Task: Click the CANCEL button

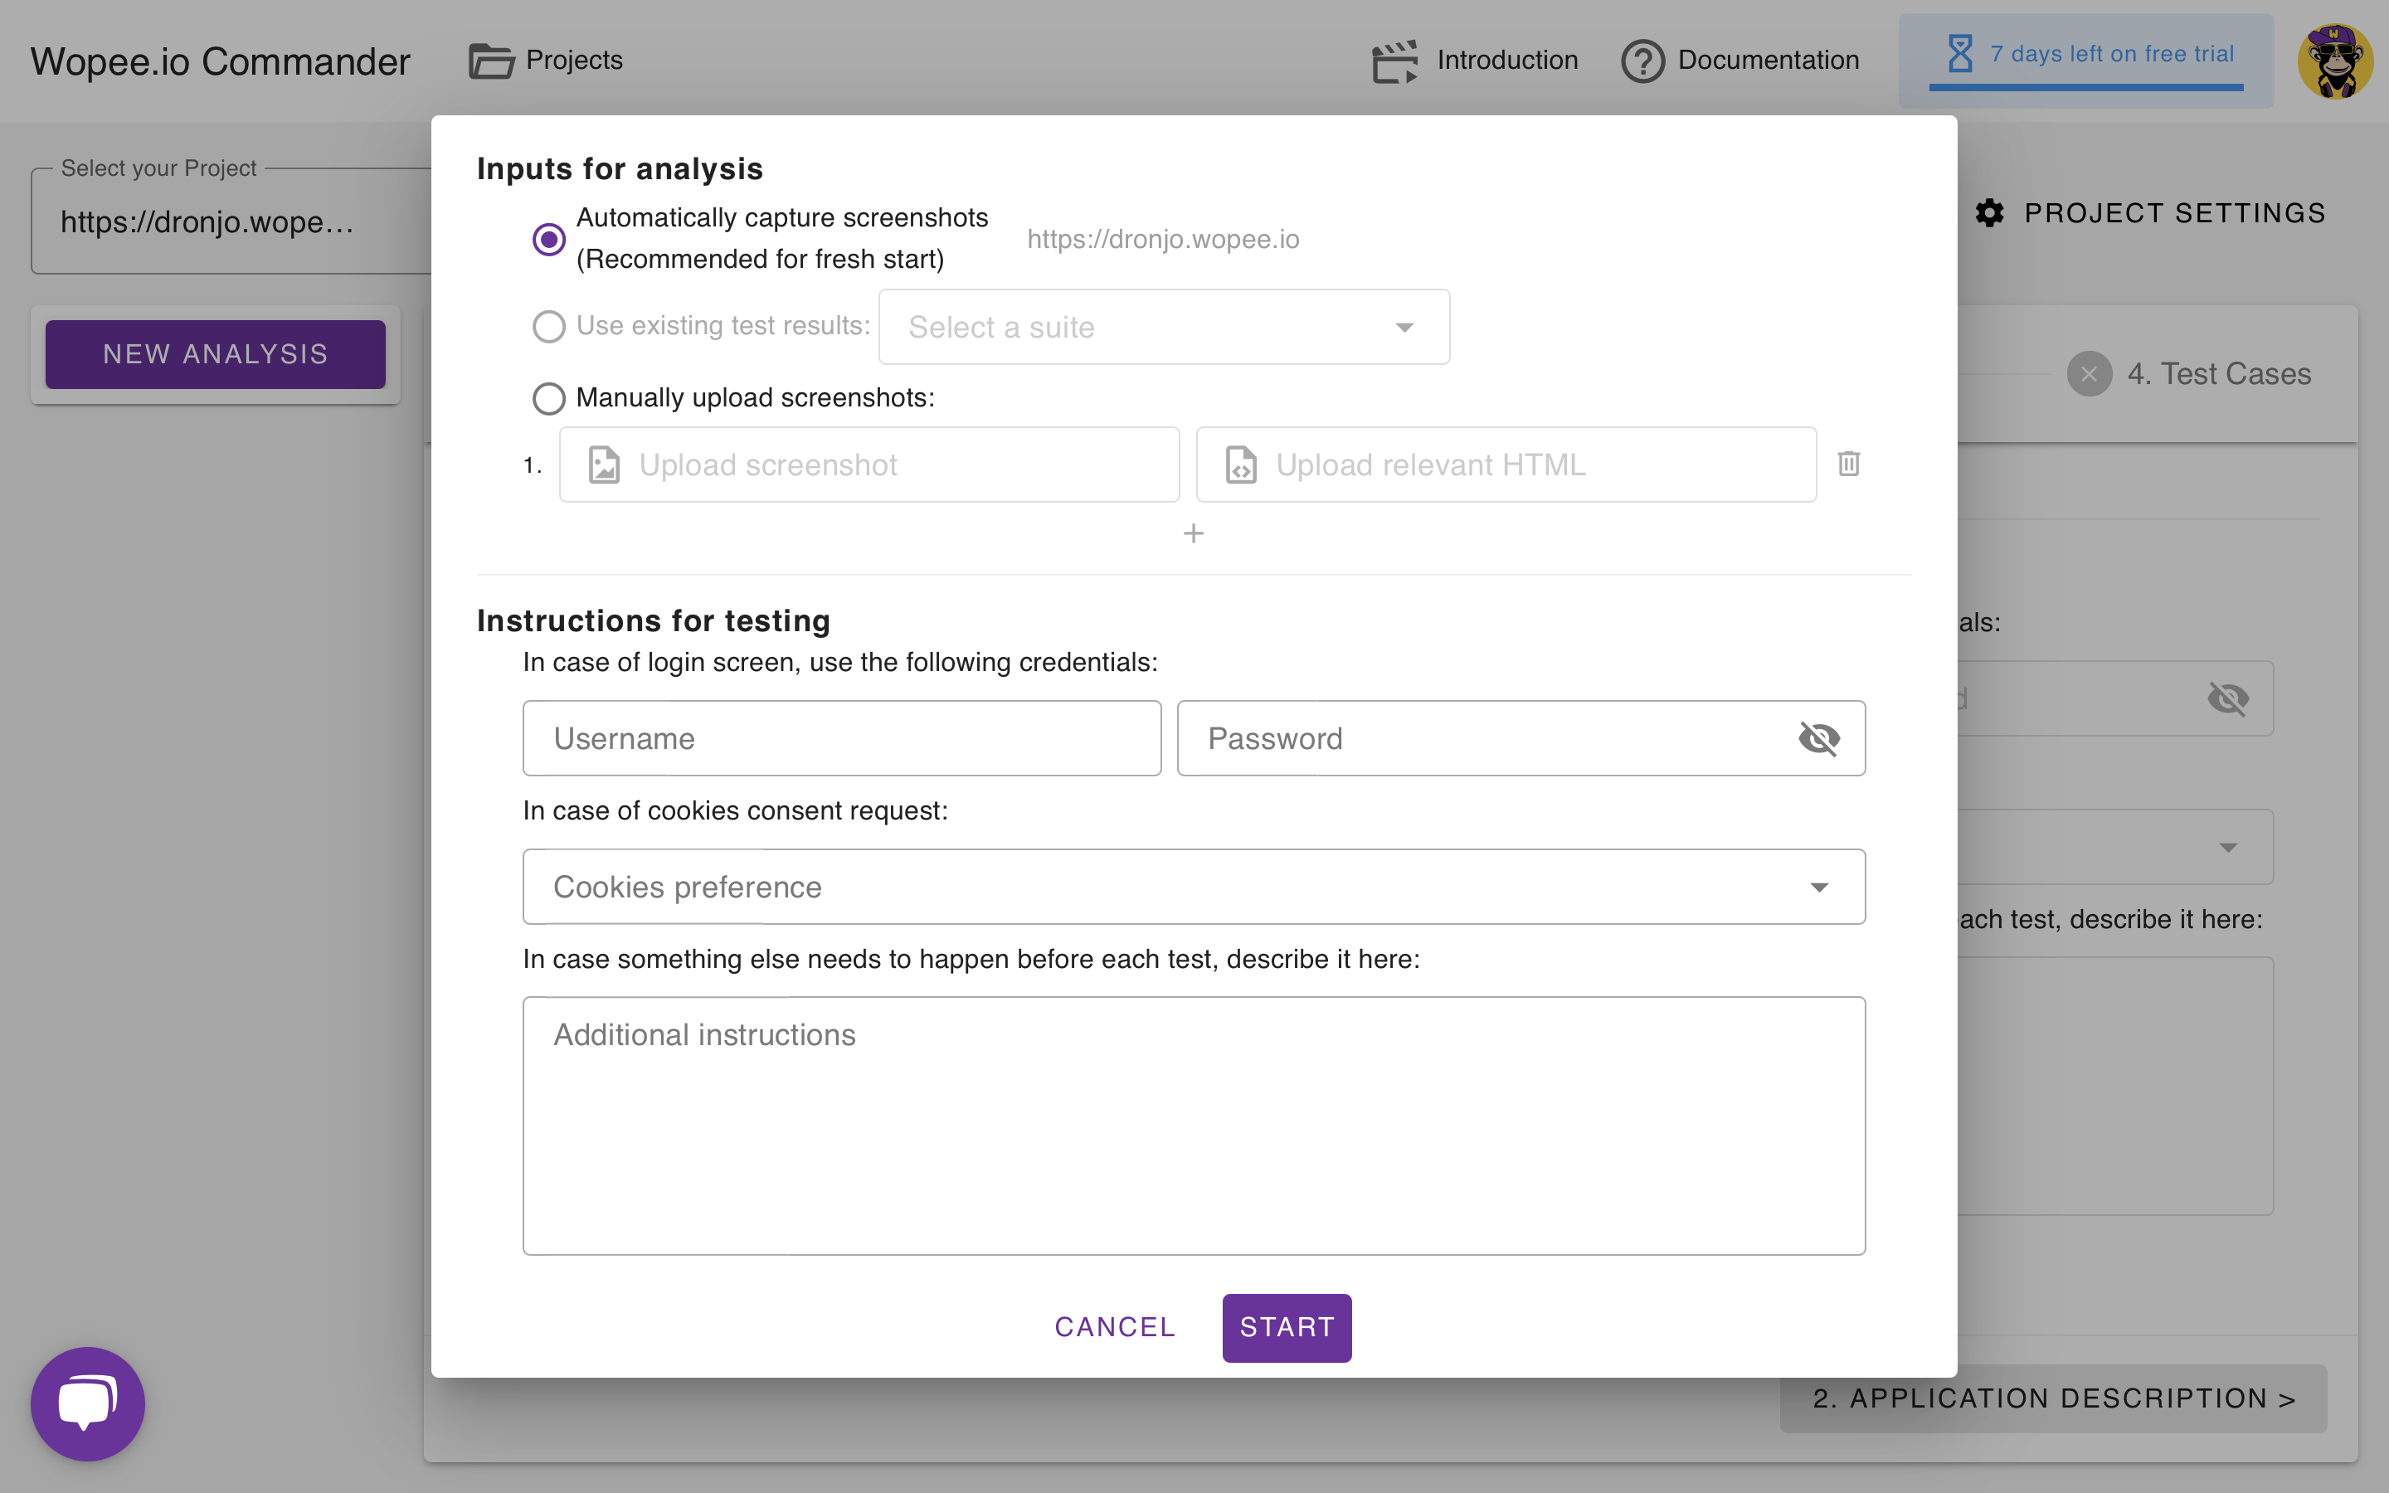Action: pos(1115,1327)
